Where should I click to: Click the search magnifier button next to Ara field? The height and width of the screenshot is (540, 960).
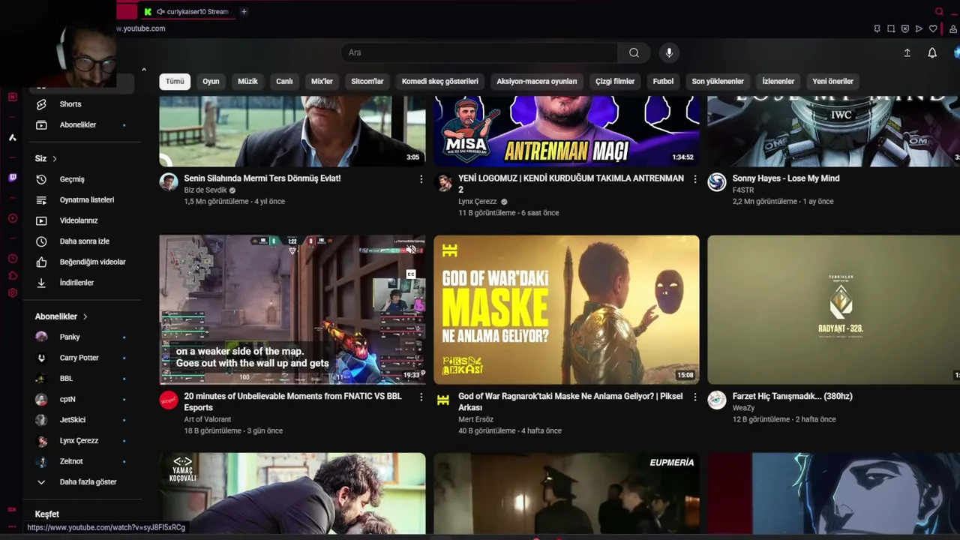634,52
